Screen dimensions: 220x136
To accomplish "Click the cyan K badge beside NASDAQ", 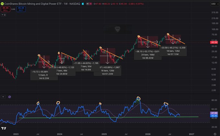I will (83, 4).
